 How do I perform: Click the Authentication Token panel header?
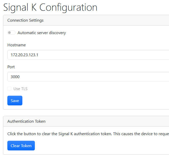[86, 121]
